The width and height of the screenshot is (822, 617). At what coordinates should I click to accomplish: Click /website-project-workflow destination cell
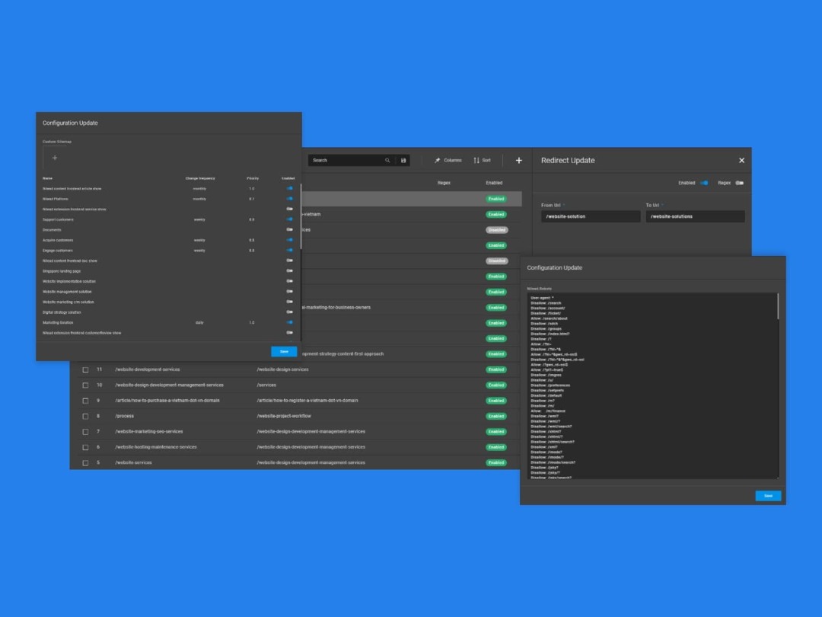(x=284, y=416)
